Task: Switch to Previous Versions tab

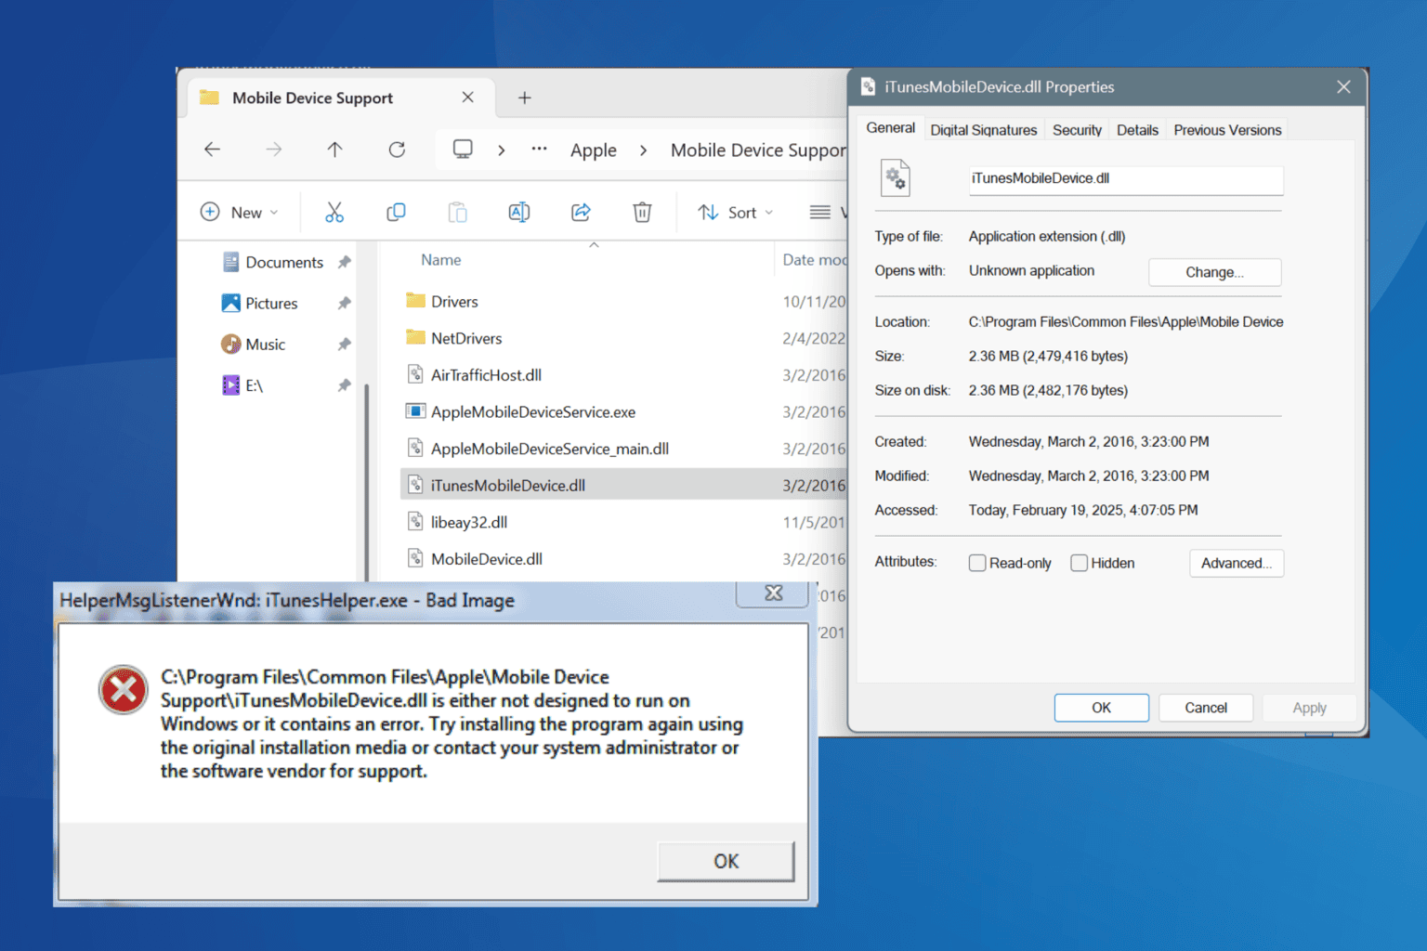Action: pyautogui.click(x=1227, y=130)
